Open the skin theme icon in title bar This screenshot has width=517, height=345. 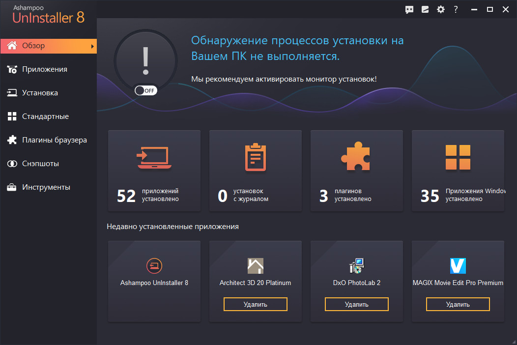click(425, 9)
